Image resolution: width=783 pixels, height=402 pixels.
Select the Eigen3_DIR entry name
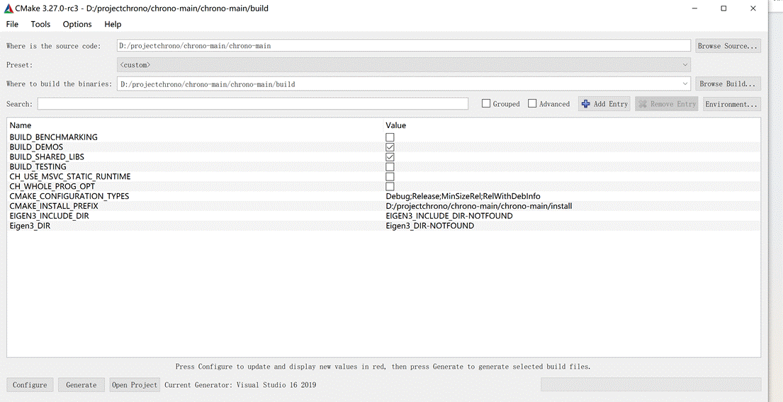(30, 226)
